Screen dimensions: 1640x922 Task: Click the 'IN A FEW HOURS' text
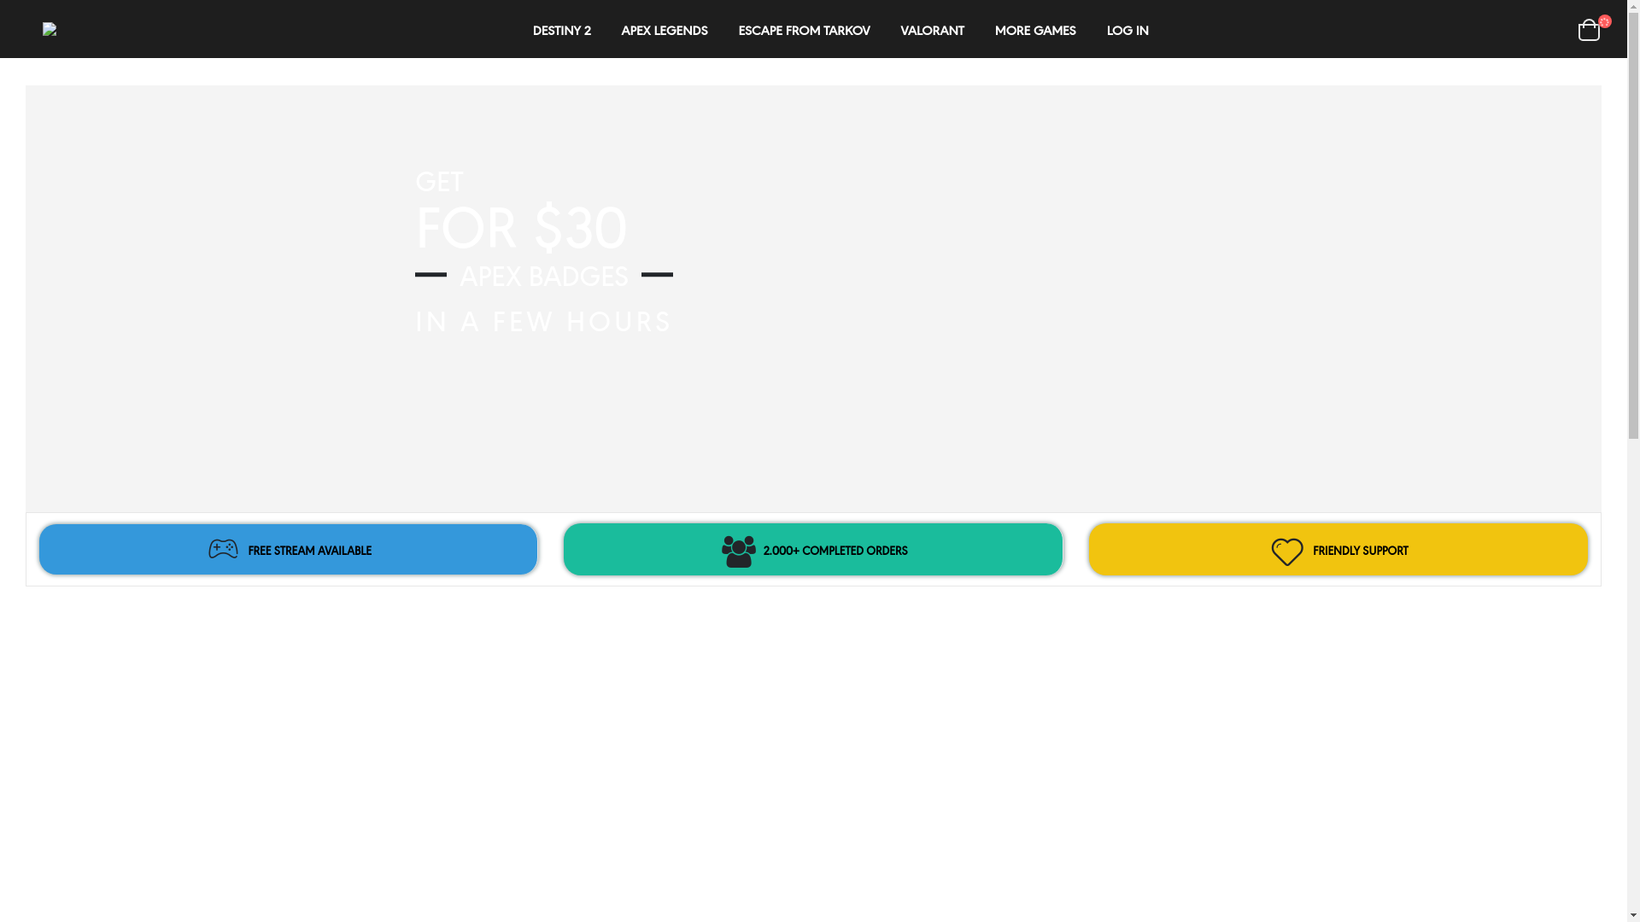(543, 322)
